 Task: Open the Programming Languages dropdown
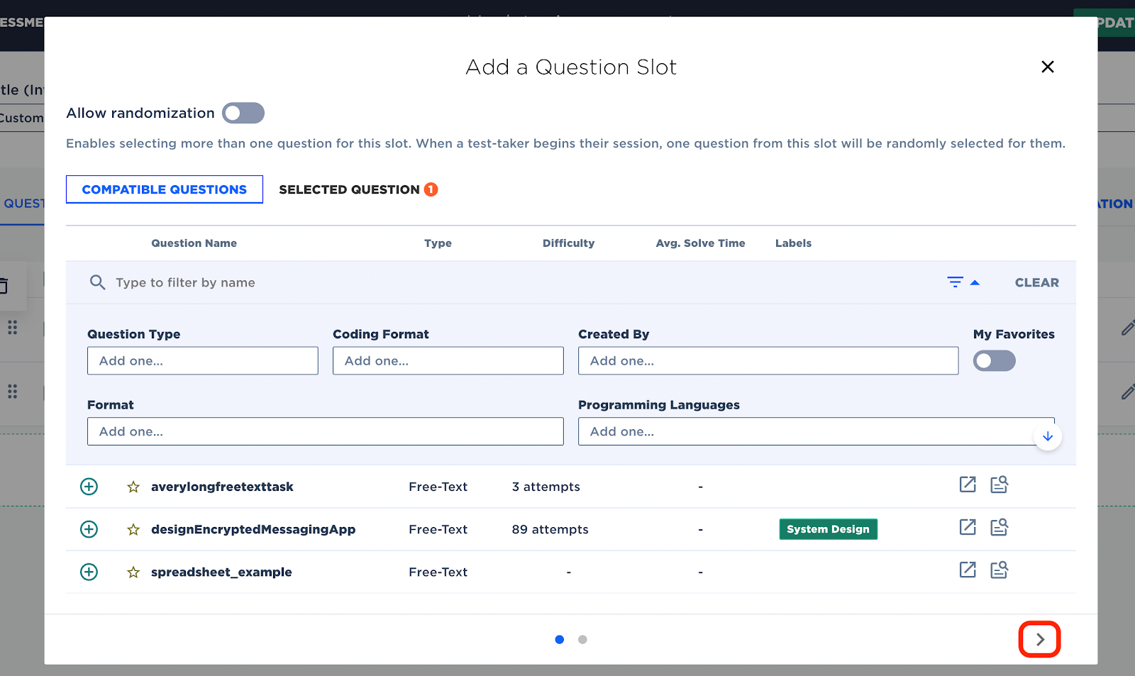point(816,431)
